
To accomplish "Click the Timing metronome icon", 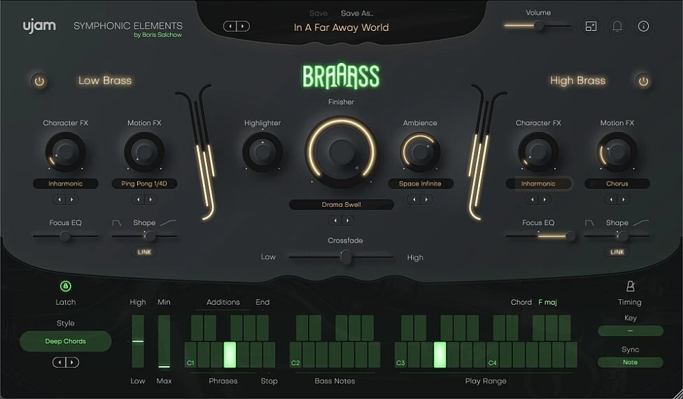I will coord(630,286).
